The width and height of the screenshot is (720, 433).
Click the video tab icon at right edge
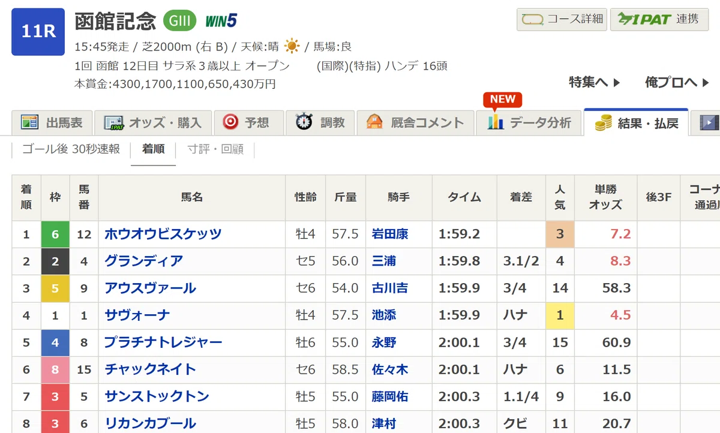(x=709, y=123)
